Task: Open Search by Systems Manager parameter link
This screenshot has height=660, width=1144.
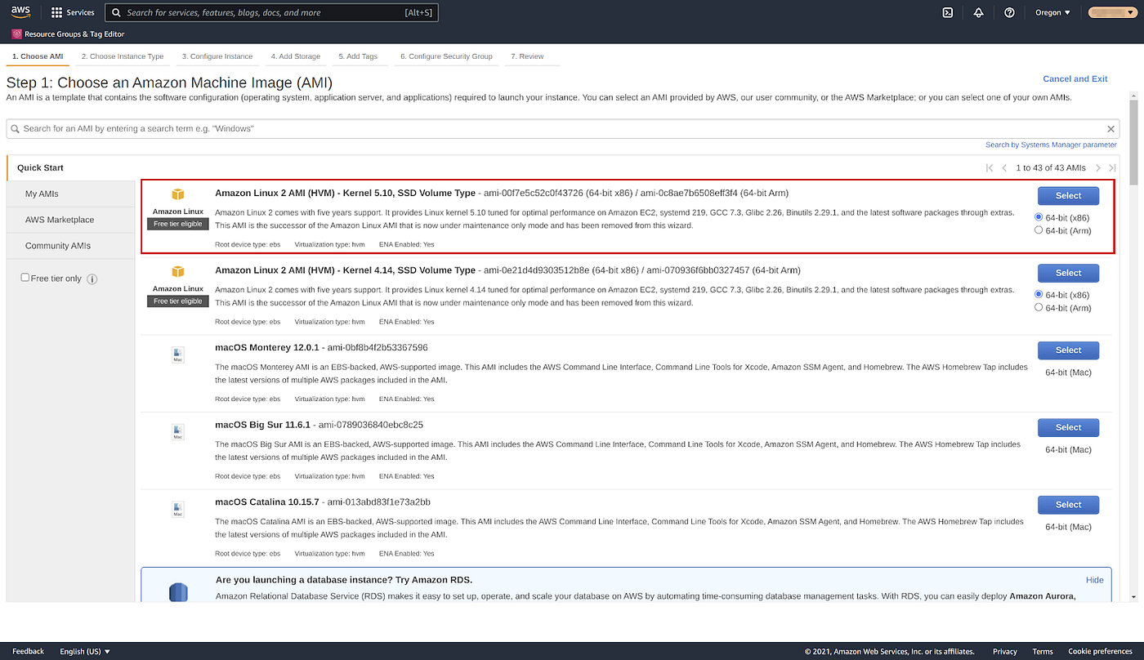Action: coord(1051,145)
